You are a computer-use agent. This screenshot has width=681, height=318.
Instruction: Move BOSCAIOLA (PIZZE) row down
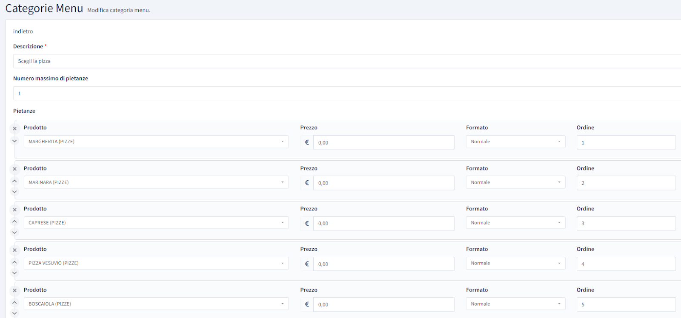14,313
